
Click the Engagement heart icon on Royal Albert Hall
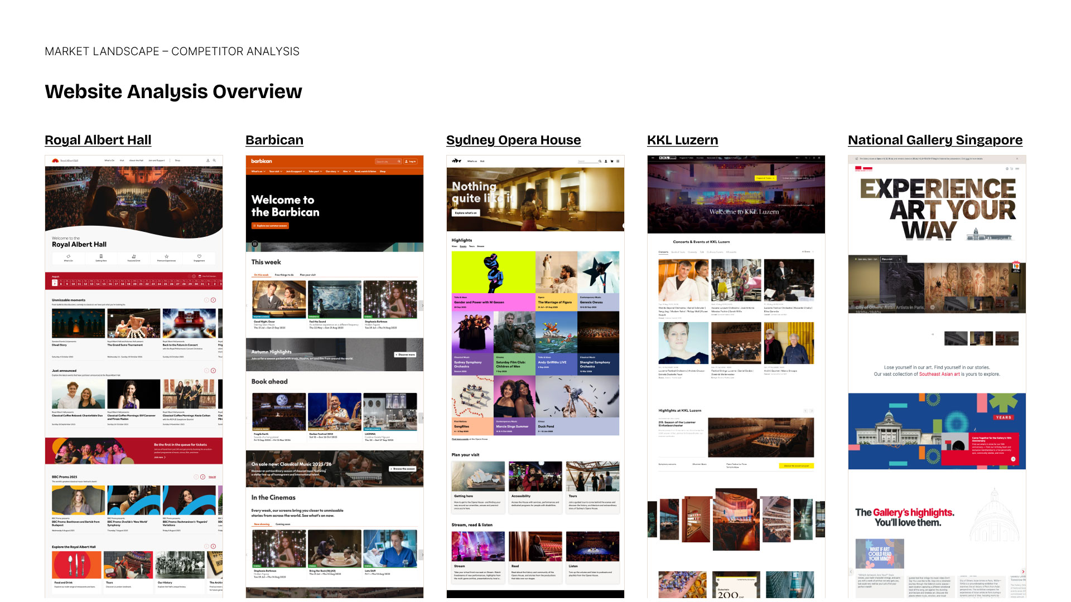point(199,256)
